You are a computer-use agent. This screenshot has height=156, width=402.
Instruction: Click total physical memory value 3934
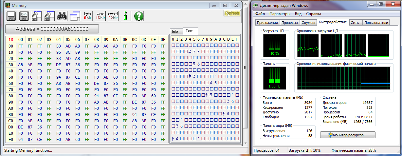pyautogui.click(x=308, y=103)
